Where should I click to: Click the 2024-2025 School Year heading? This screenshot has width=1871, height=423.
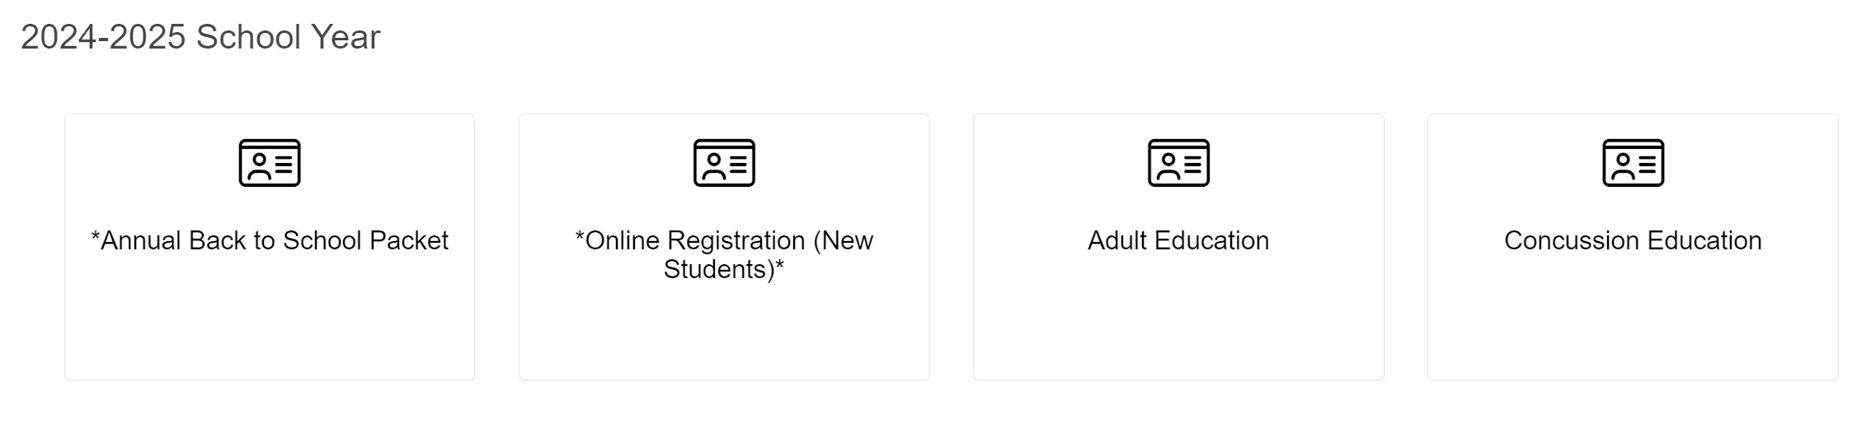(x=200, y=37)
